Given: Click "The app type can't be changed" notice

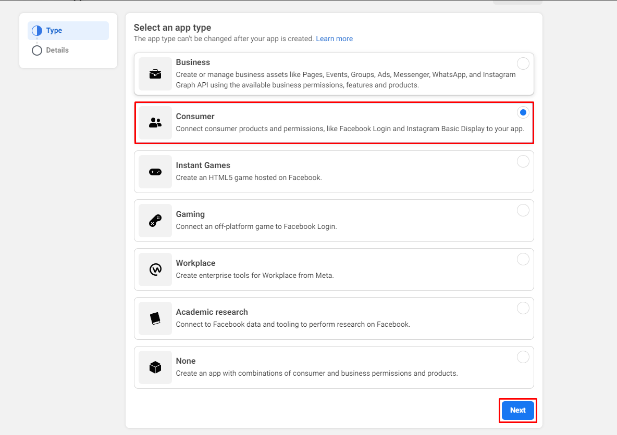Looking at the screenshot, I should coord(224,39).
